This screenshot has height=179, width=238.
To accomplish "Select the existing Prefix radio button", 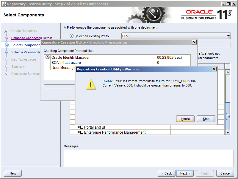I will point(71,36).
